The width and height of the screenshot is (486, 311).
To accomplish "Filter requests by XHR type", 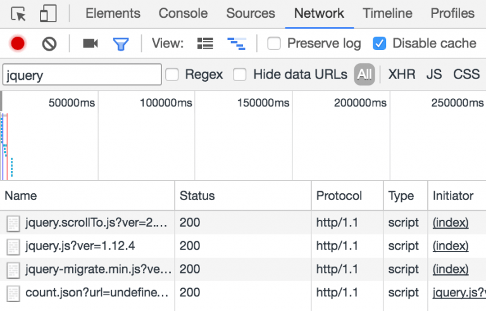I will (x=402, y=75).
